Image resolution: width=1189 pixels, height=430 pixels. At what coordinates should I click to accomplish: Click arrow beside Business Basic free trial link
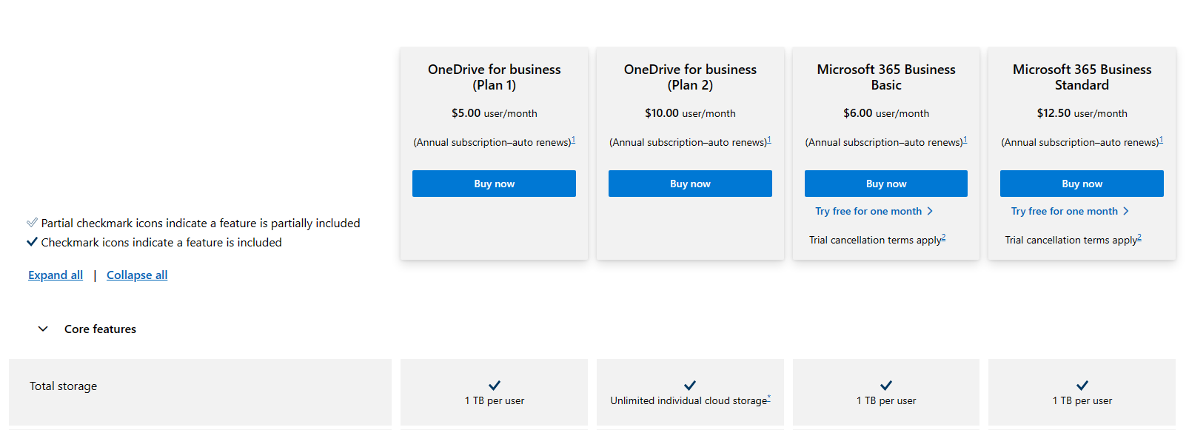pos(930,212)
